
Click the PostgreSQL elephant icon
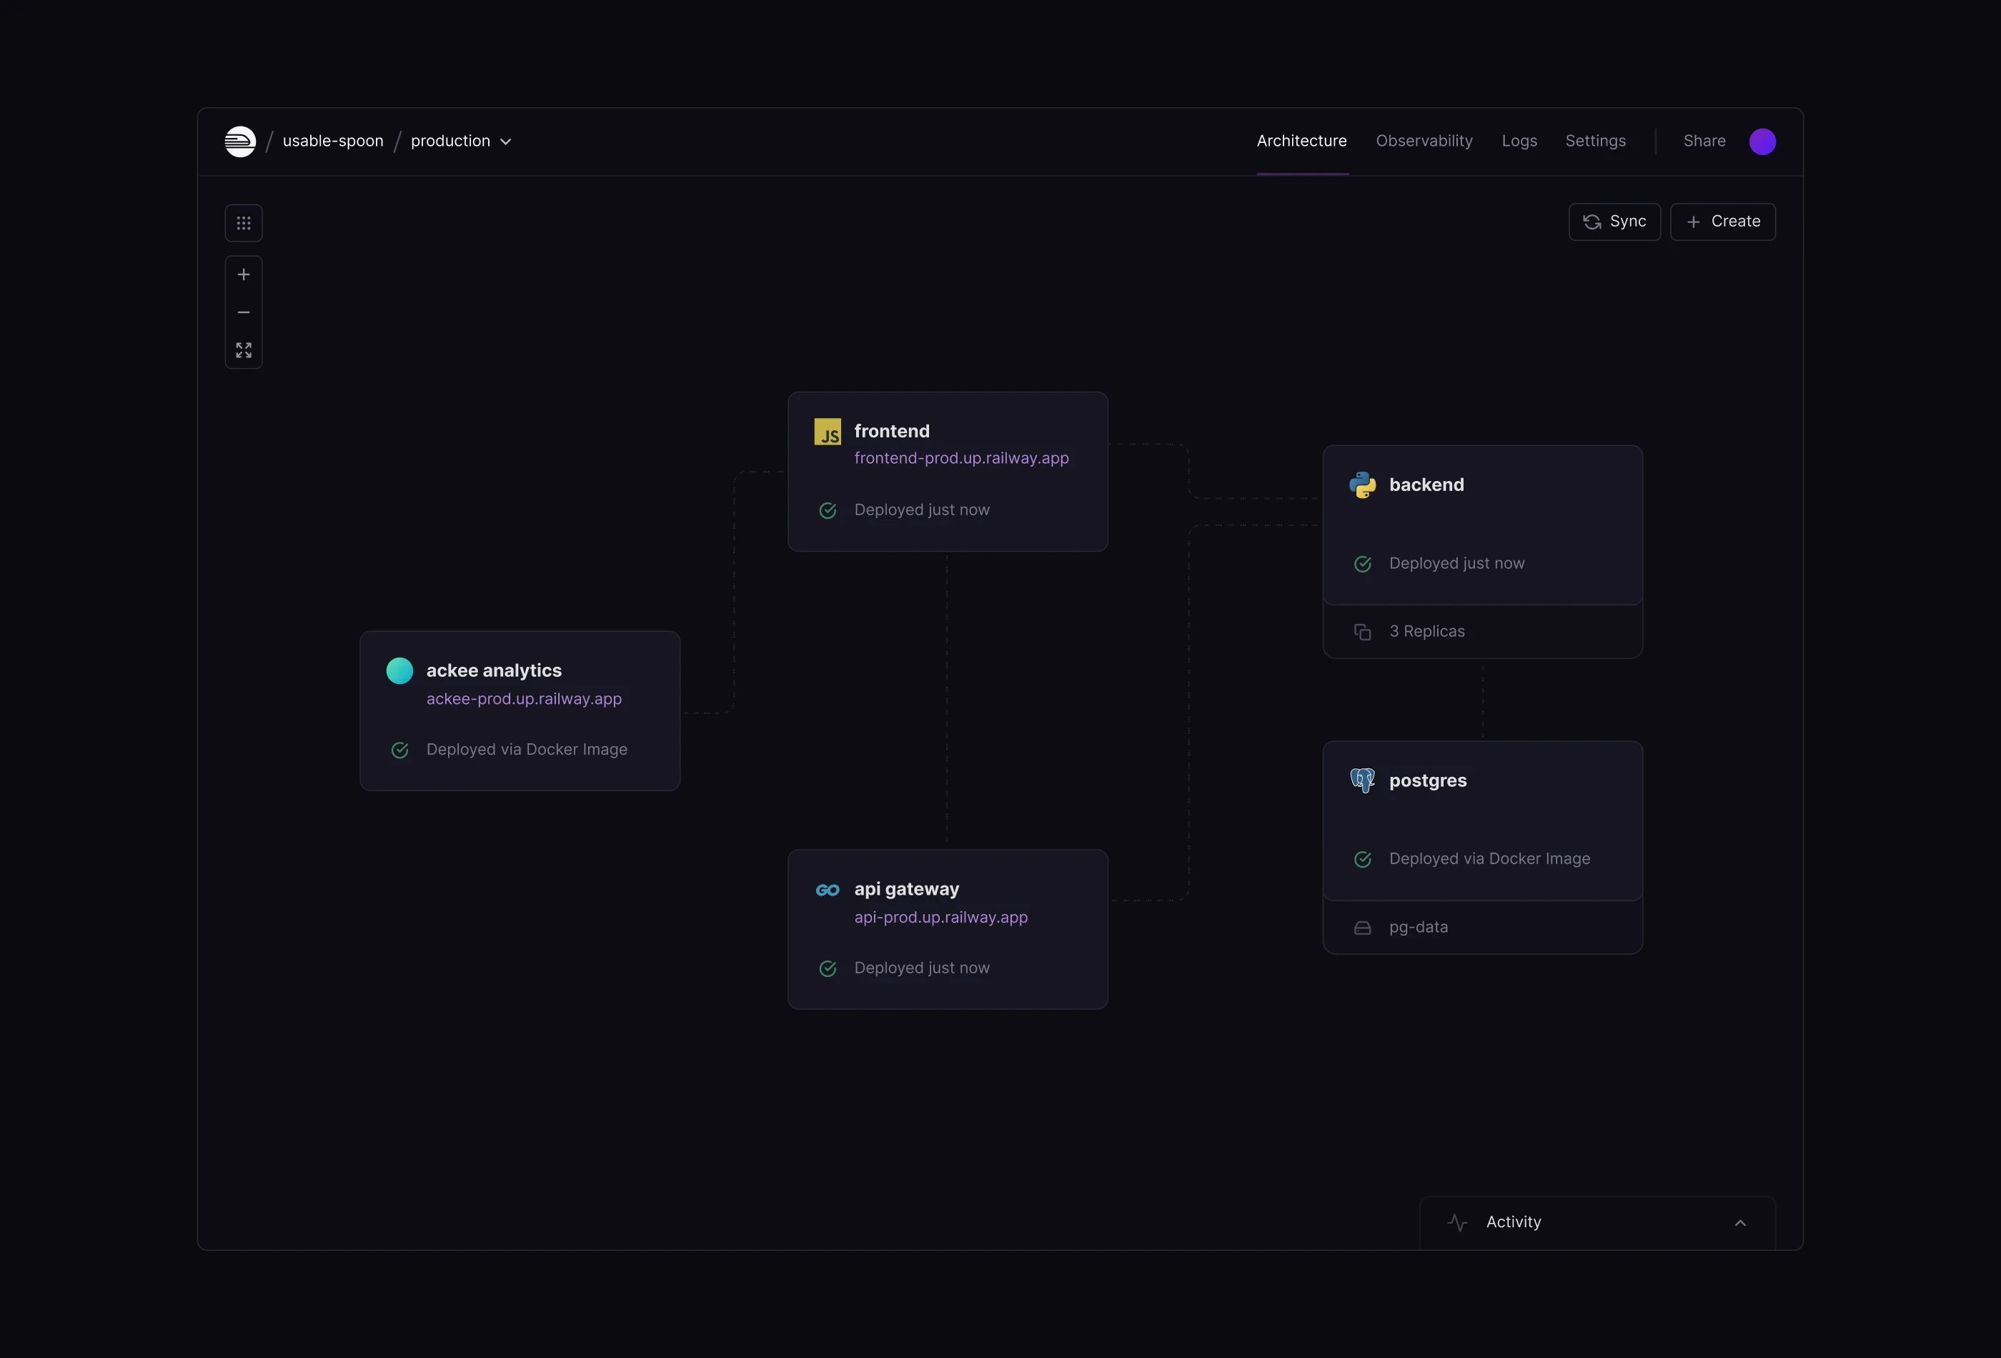[x=1362, y=780]
